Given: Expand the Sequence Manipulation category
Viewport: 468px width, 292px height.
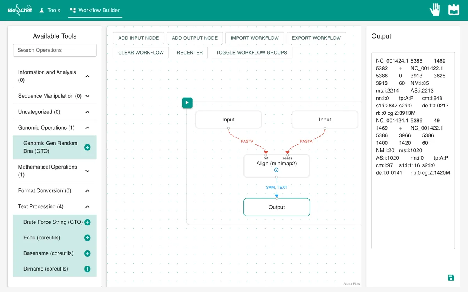Looking at the screenshot, I should tap(87, 96).
